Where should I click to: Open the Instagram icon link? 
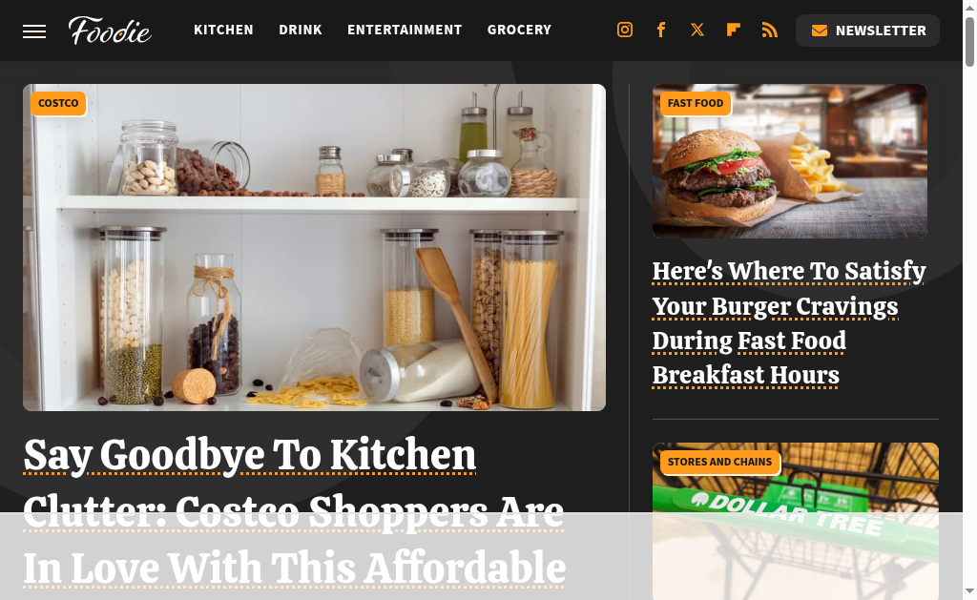point(625,30)
